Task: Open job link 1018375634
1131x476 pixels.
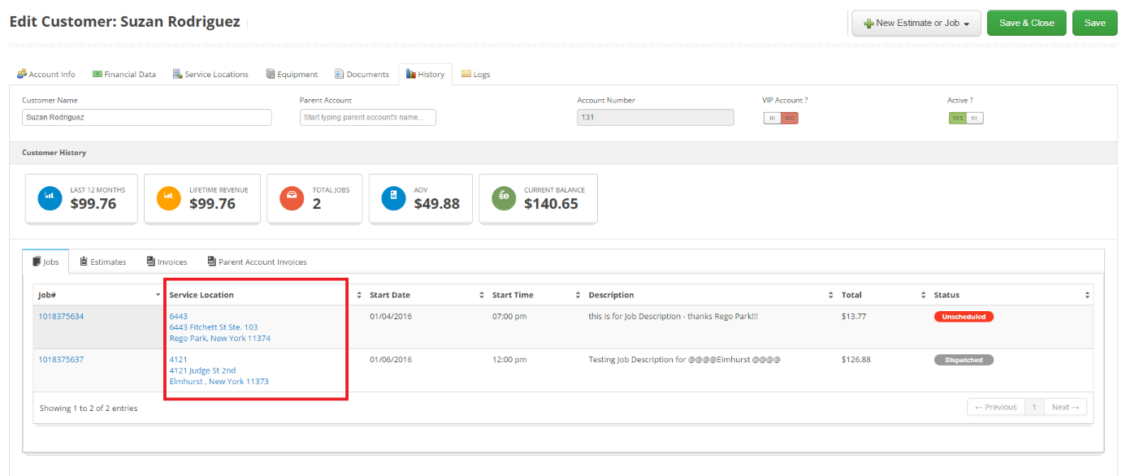Action: (61, 316)
